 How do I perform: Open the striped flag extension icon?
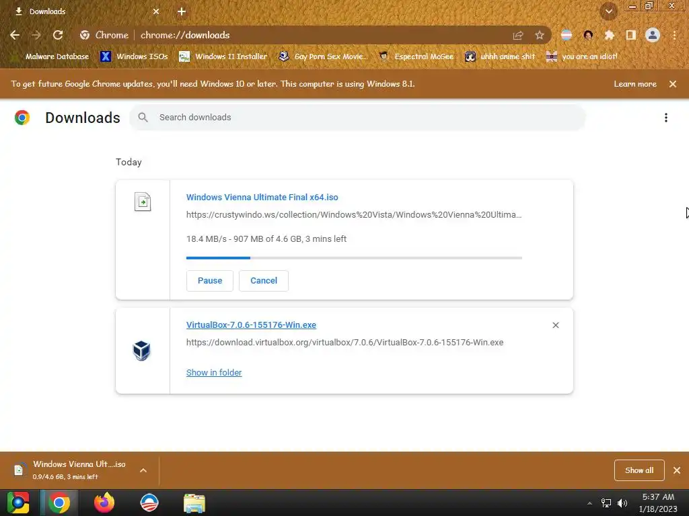point(567,35)
